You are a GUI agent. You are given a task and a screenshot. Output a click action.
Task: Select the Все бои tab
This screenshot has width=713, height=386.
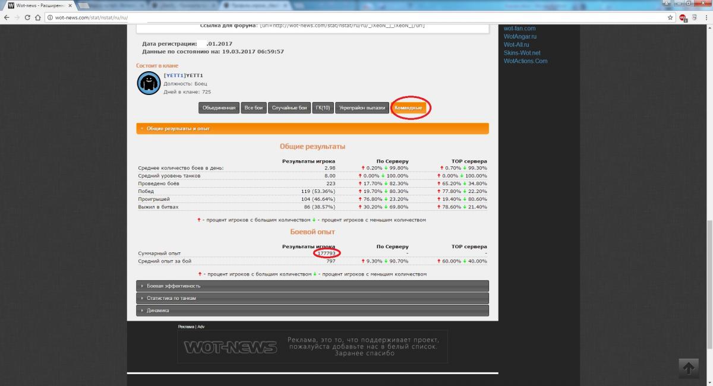coord(254,108)
